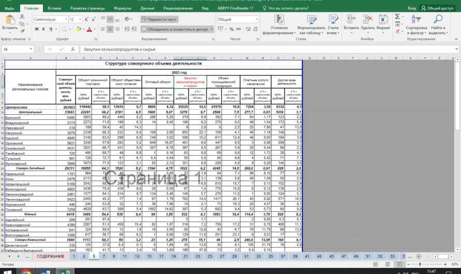Toggle center horizontal alignment

(110, 29)
